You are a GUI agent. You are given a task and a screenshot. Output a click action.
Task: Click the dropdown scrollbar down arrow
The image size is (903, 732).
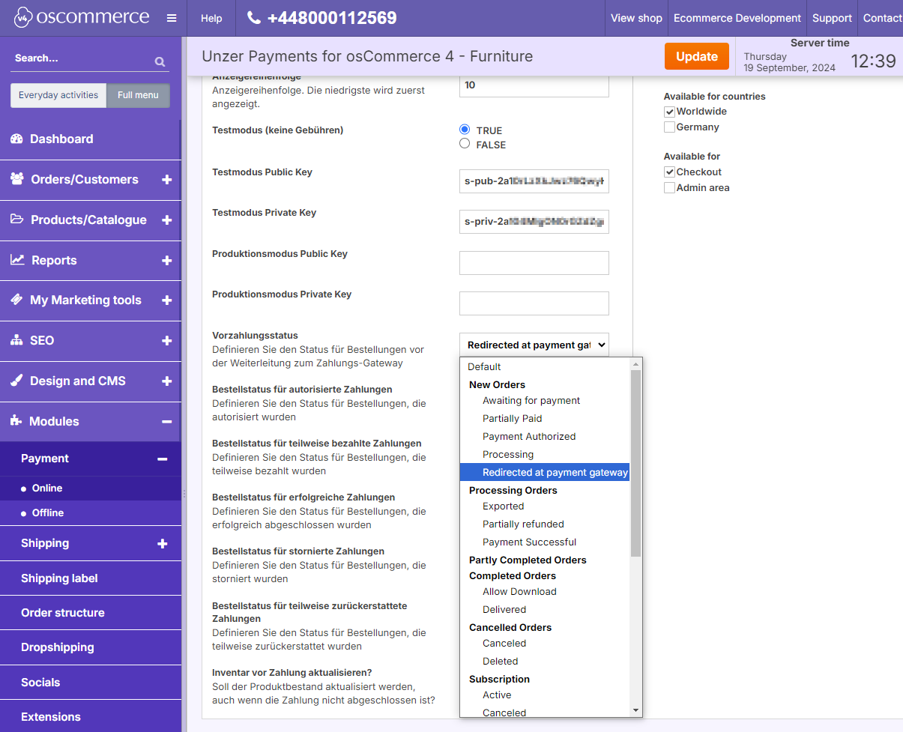coord(635,710)
